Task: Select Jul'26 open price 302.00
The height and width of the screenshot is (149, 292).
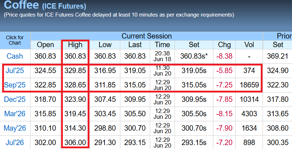Action: [x=45, y=143]
